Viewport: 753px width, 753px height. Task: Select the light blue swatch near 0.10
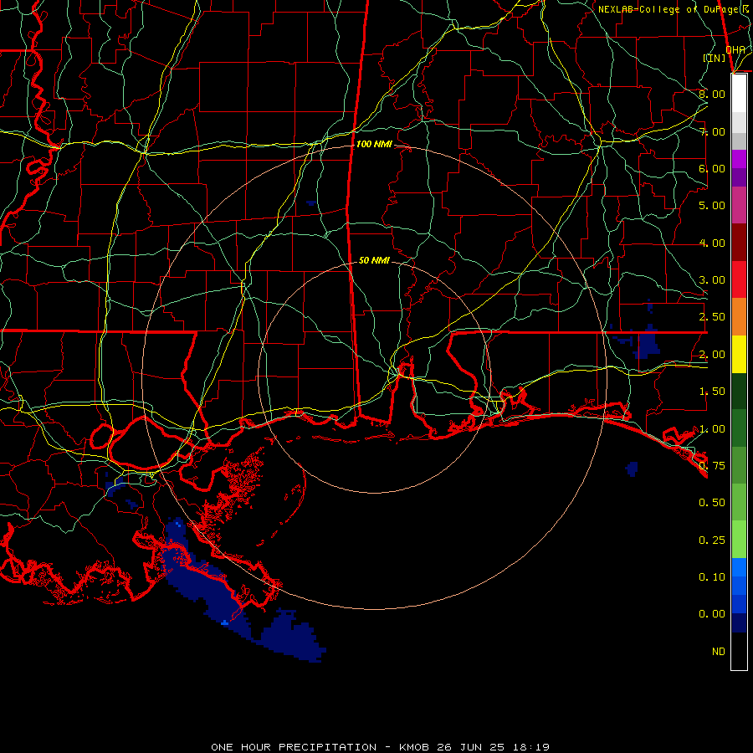coord(739,567)
